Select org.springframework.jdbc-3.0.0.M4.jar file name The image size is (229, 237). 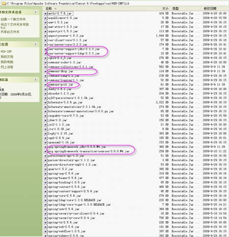tap(77, 147)
